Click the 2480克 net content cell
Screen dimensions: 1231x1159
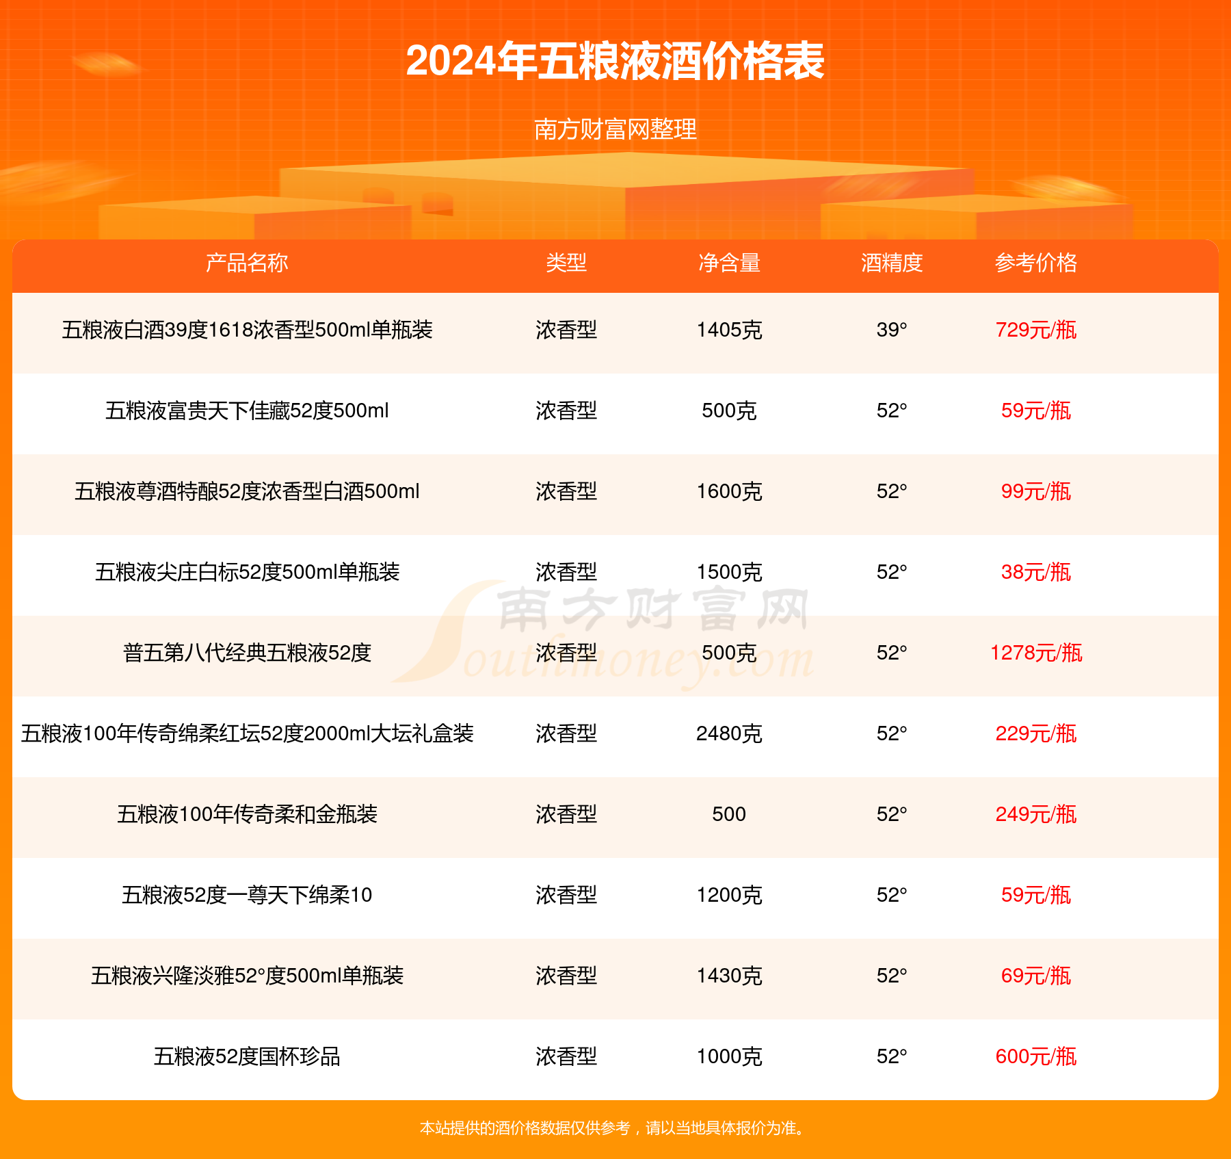click(729, 733)
